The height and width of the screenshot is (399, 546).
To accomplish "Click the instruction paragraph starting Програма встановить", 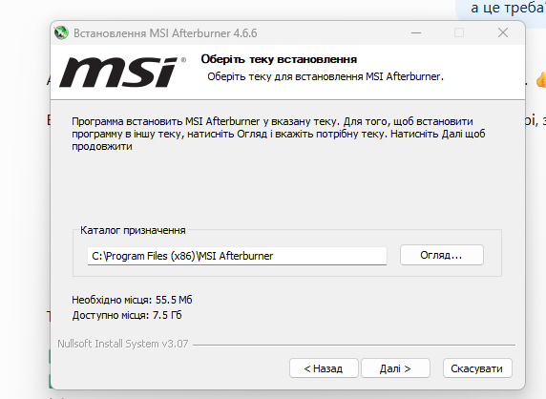I will 279,134.
